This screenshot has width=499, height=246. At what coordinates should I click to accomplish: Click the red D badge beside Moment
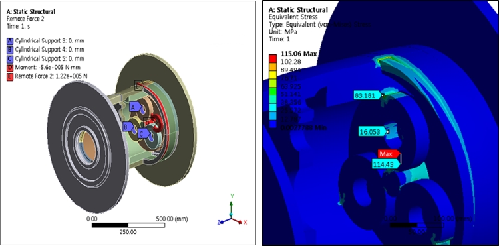tap(10, 68)
